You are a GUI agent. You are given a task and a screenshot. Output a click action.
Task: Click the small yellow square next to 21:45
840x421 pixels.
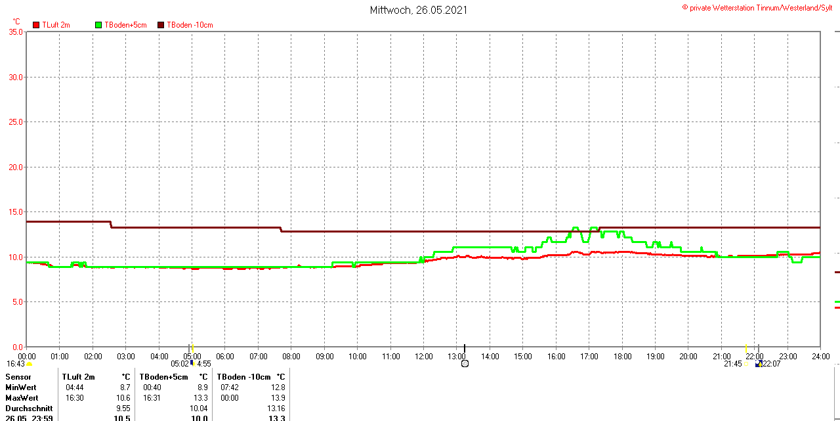[x=745, y=363]
